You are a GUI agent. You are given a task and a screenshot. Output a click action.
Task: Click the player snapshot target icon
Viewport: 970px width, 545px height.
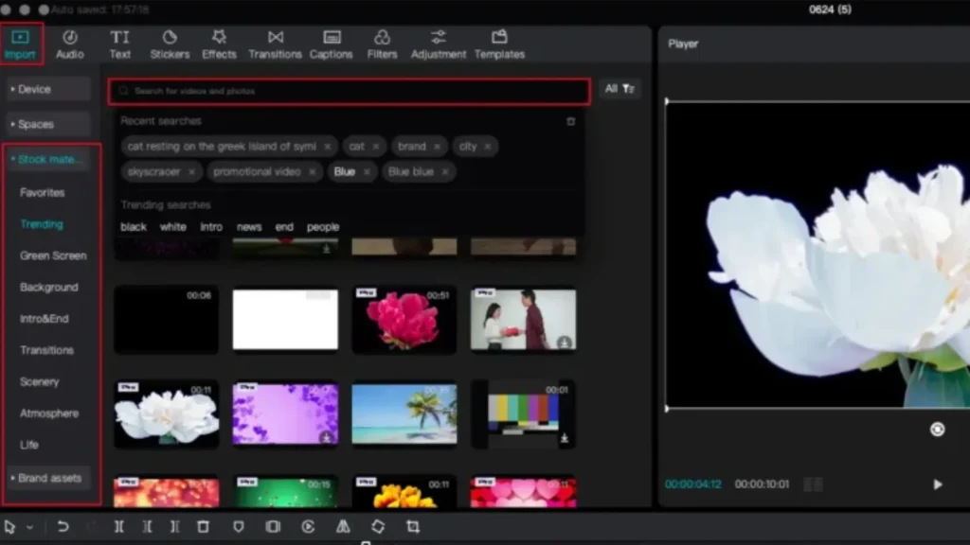pyautogui.click(x=937, y=430)
